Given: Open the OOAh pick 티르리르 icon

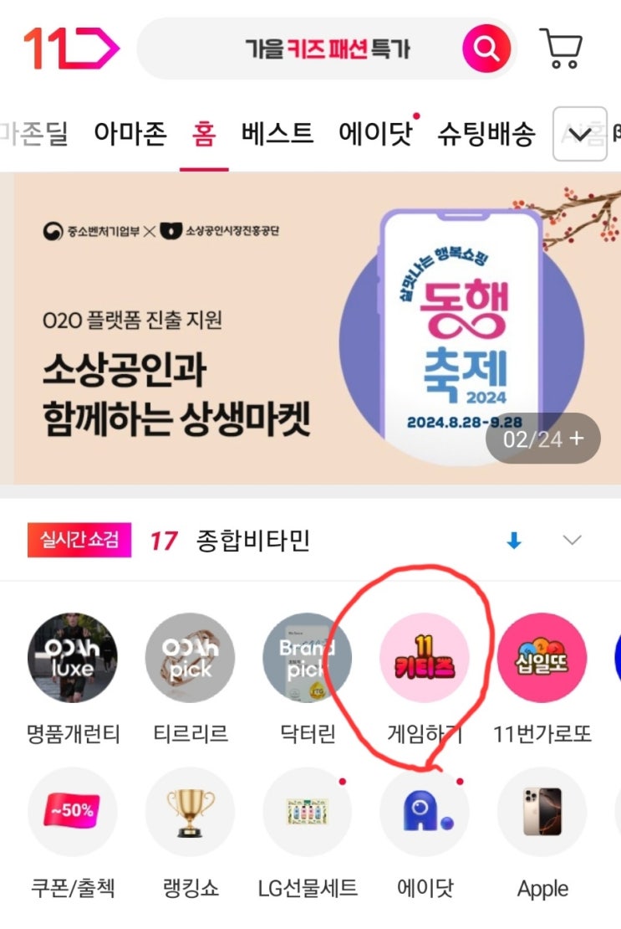Looking at the screenshot, I should (x=190, y=658).
